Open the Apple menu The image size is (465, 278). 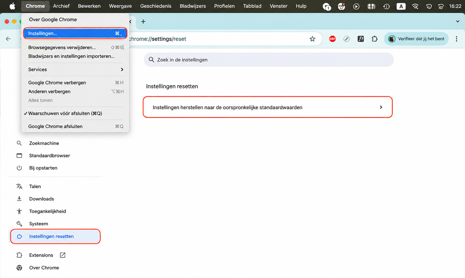[x=12, y=6]
